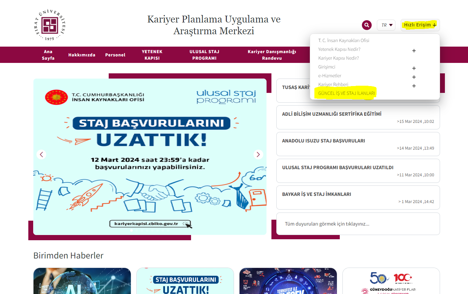This screenshot has height=294, width=468.
Task: Open YETENEK KAPISI navigation item
Action: (x=152, y=55)
